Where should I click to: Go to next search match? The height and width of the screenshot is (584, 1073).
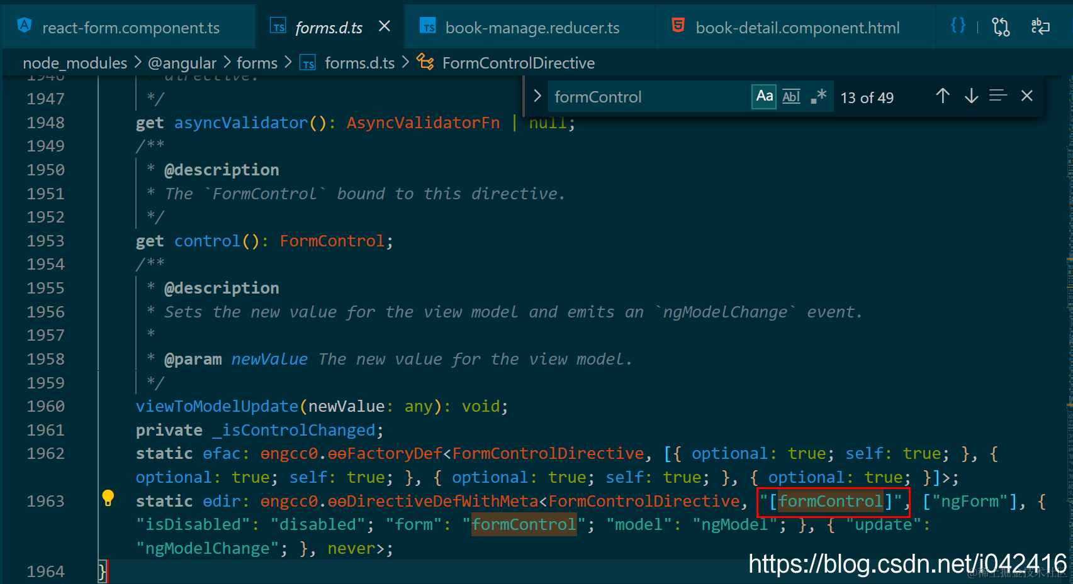[971, 96]
